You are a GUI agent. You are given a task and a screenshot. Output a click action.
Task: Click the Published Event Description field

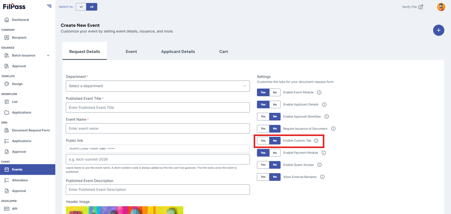(158, 190)
